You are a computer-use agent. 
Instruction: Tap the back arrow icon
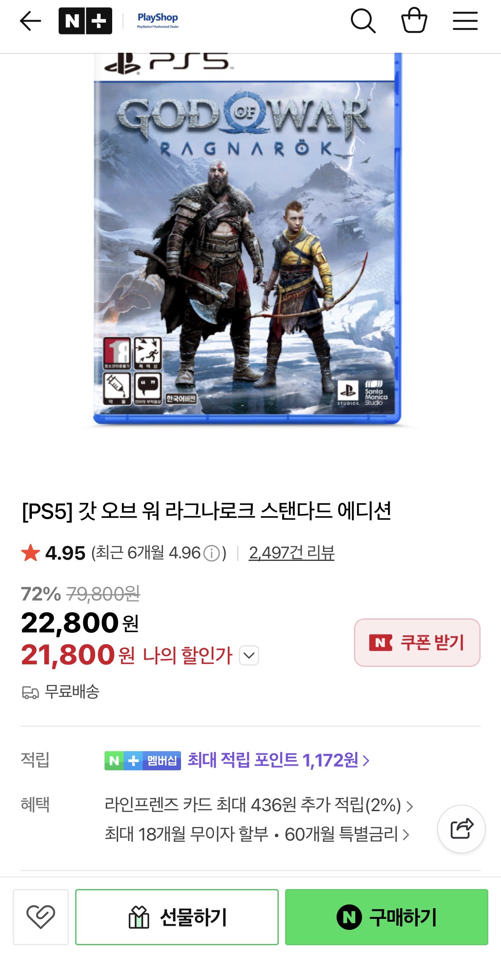tap(31, 21)
